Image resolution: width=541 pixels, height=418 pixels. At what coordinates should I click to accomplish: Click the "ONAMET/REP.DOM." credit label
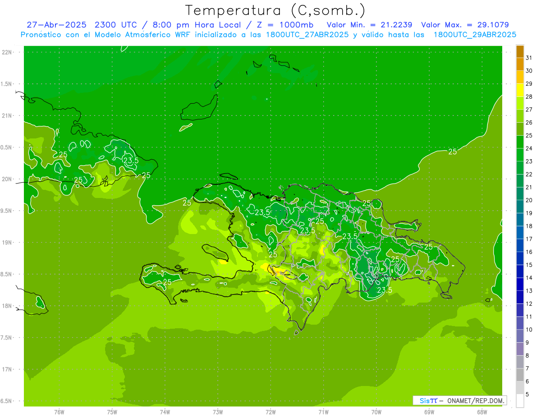476,400
